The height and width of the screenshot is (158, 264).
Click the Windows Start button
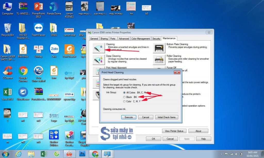[x=6, y=154]
